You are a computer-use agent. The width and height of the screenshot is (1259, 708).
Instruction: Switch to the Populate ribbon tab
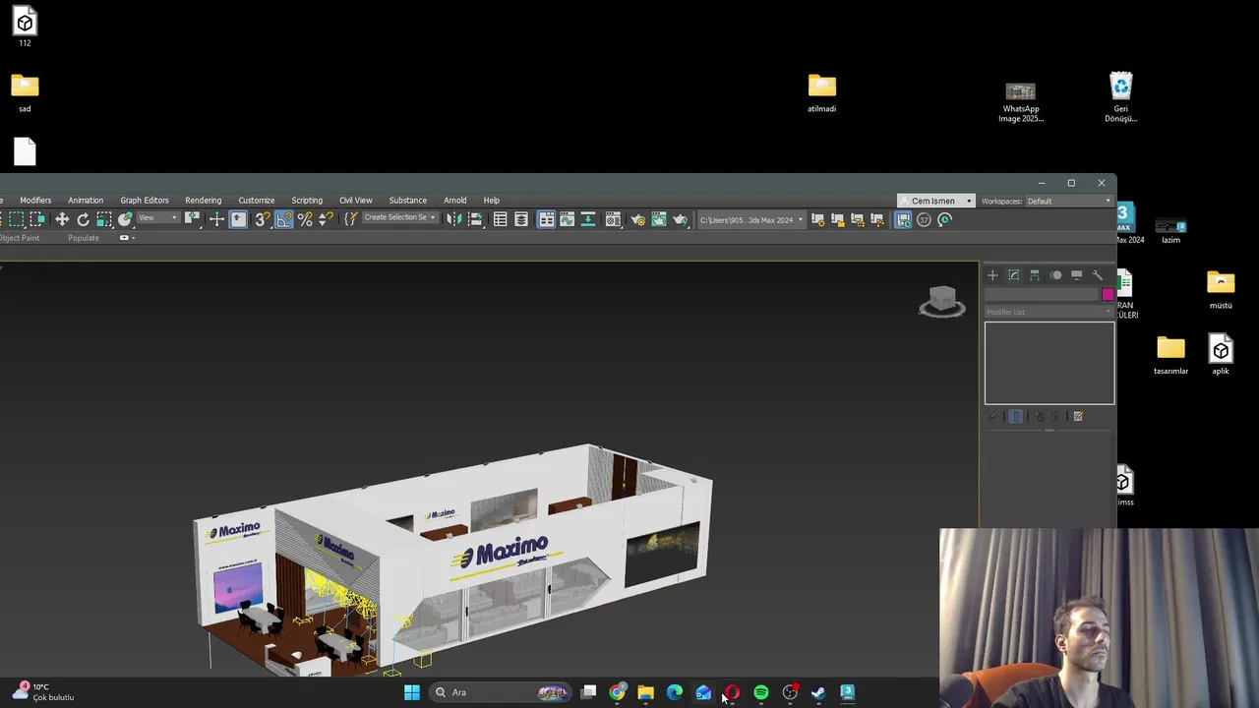(x=84, y=238)
